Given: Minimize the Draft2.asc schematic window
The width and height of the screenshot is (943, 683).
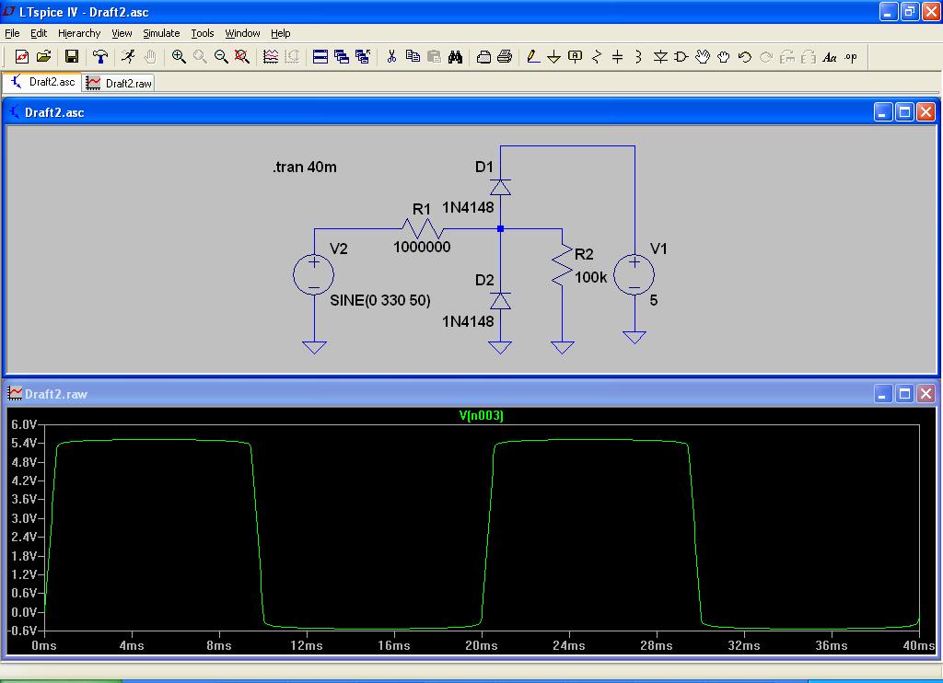Looking at the screenshot, I should click(x=883, y=111).
